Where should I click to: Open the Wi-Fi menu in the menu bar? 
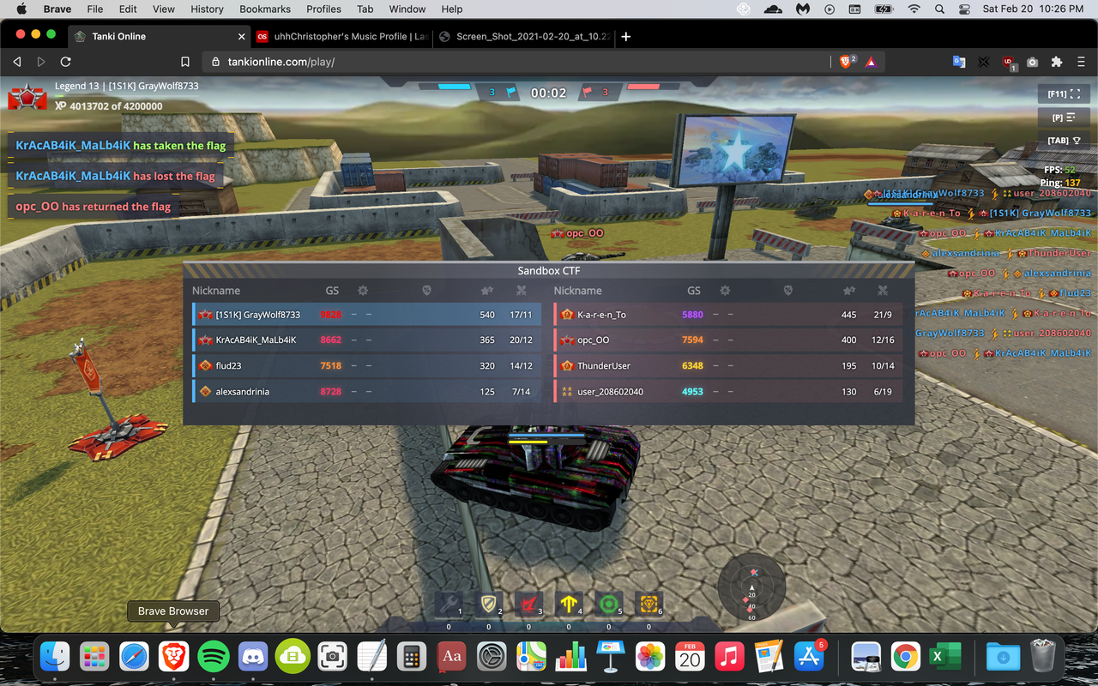coord(914,9)
